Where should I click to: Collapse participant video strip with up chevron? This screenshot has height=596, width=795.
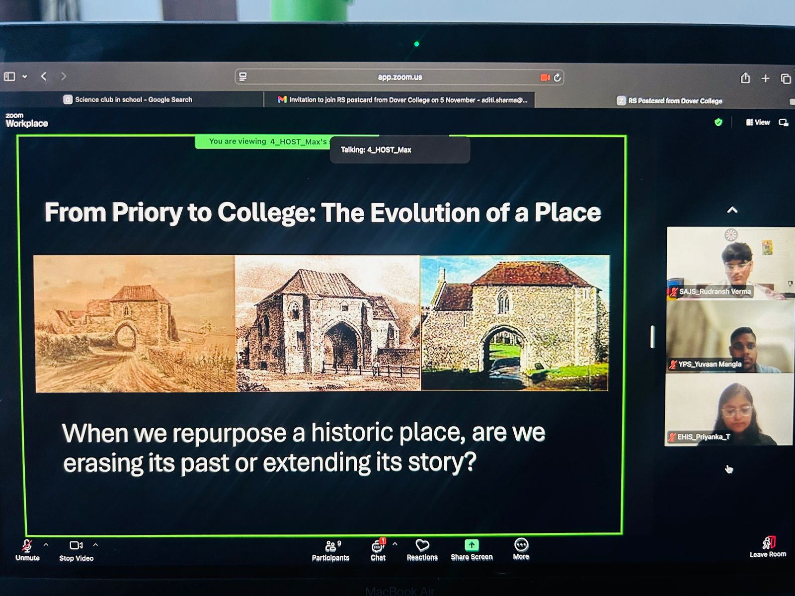[x=732, y=210]
